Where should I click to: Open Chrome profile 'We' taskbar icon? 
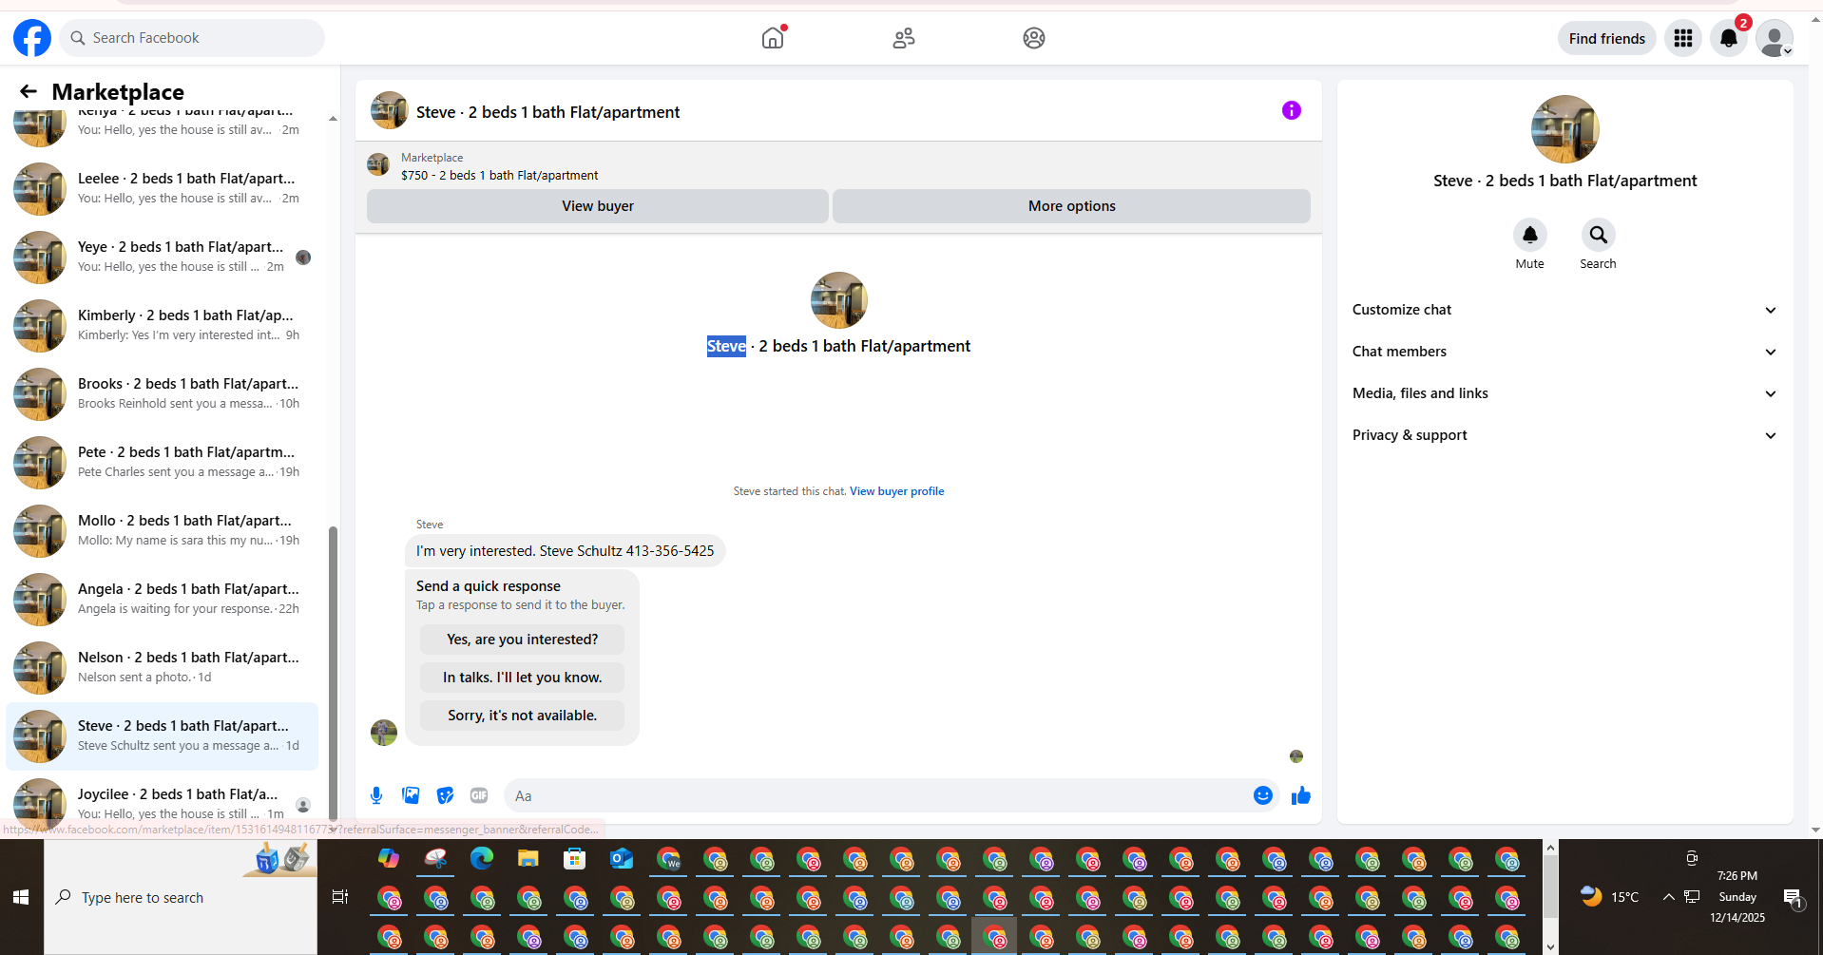(668, 858)
